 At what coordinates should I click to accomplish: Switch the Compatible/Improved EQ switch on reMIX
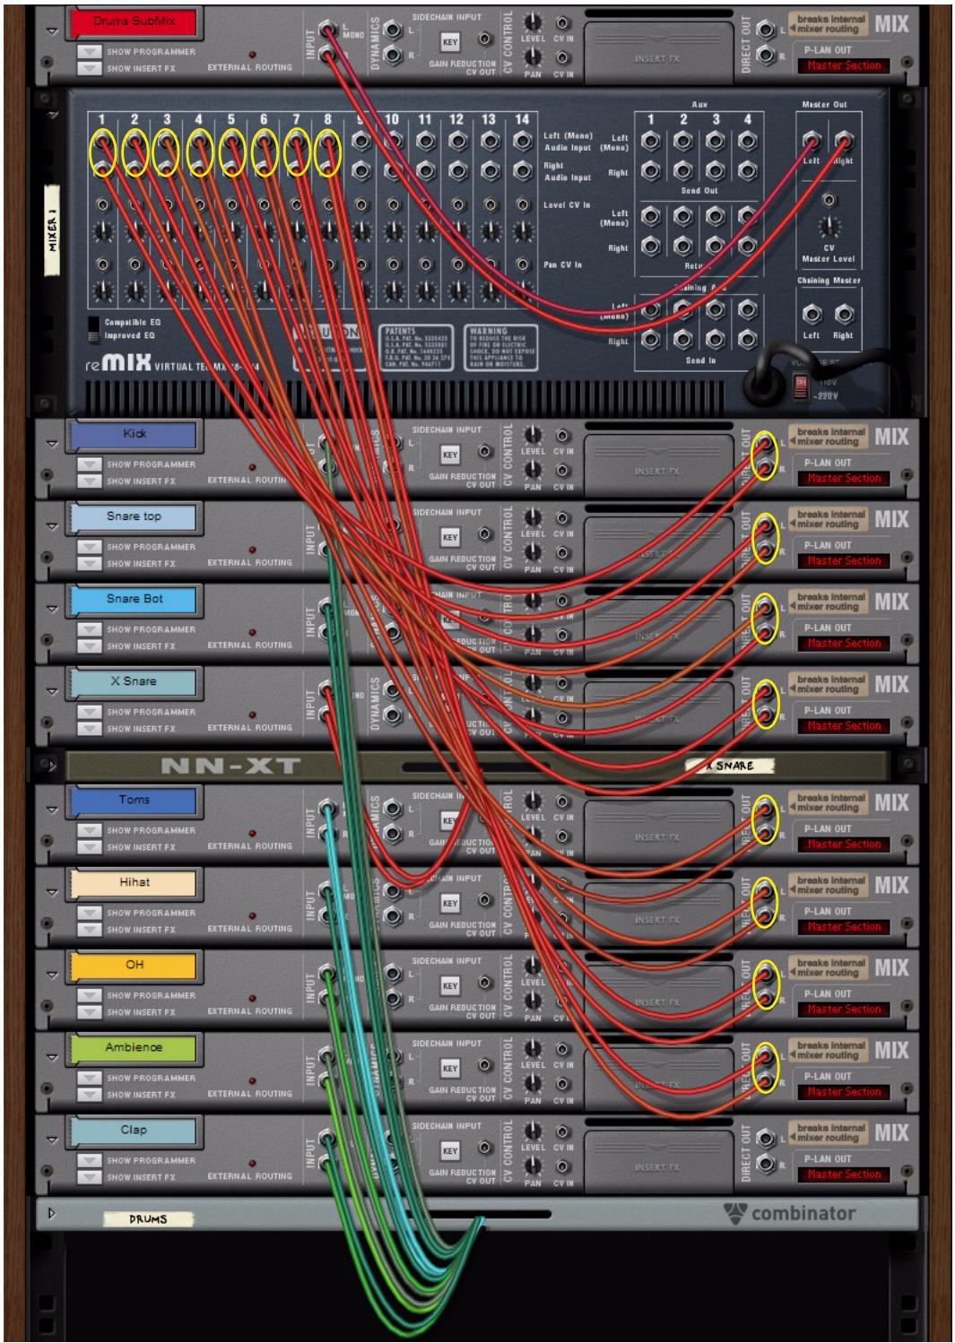(x=93, y=329)
